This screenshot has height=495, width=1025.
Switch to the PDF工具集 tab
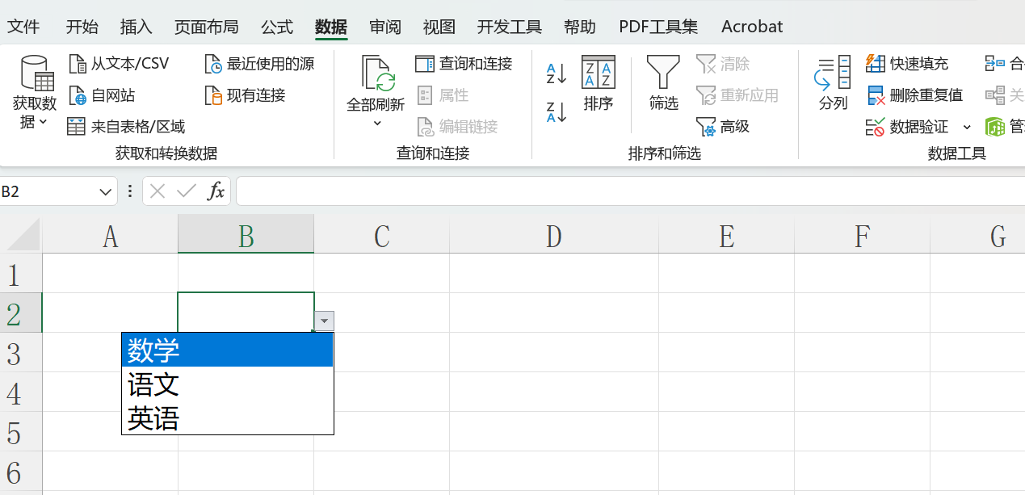click(658, 27)
